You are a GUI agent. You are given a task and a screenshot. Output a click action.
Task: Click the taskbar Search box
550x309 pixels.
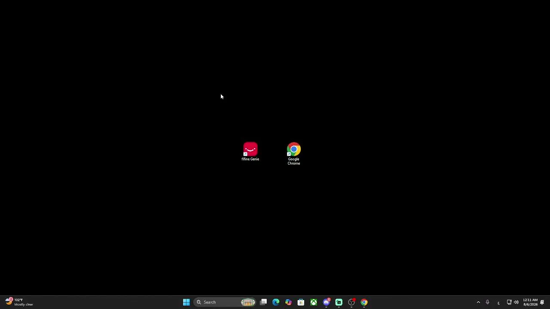tap(225, 302)
